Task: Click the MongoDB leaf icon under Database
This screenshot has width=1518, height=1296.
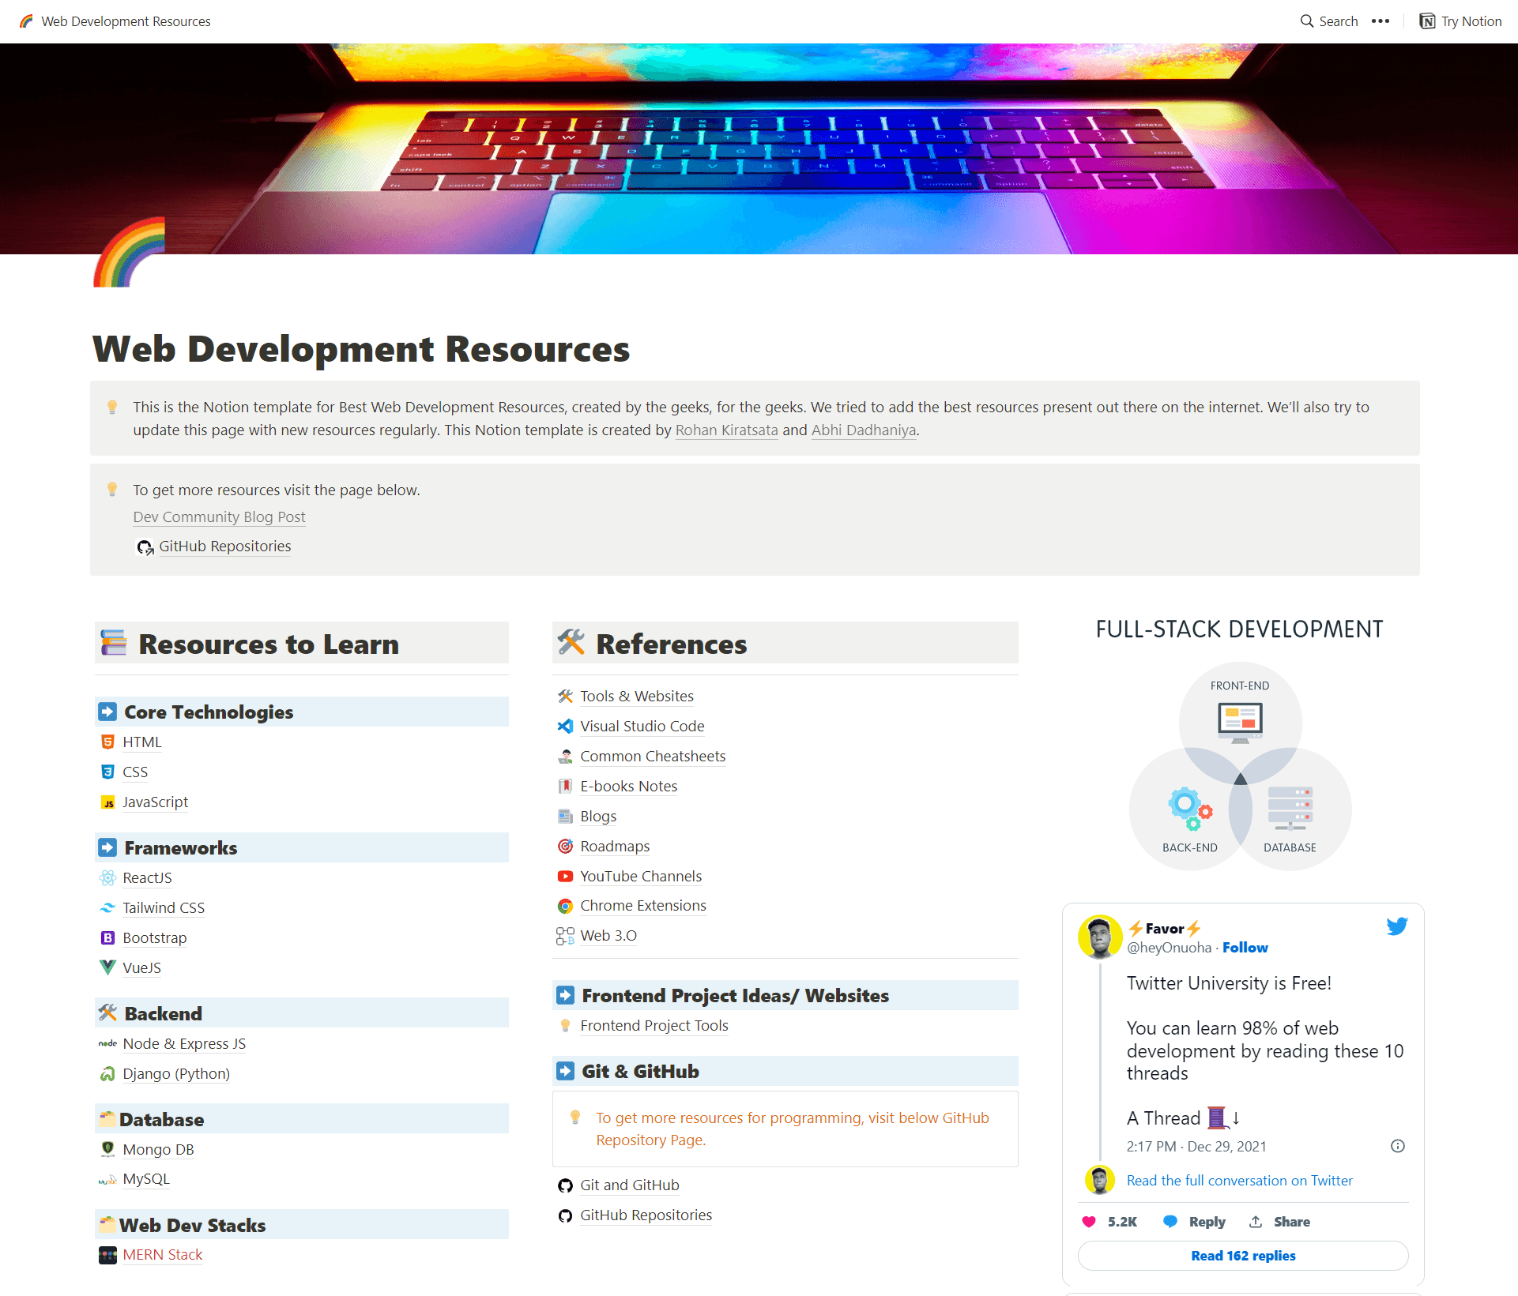Action: [x=107, y=1150]
